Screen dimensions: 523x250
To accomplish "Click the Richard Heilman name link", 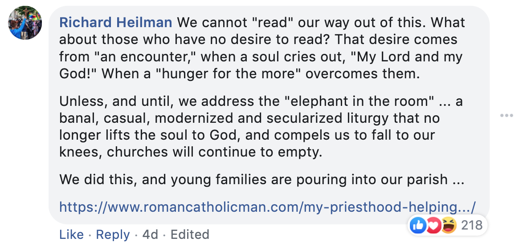I will click(116, 22).
